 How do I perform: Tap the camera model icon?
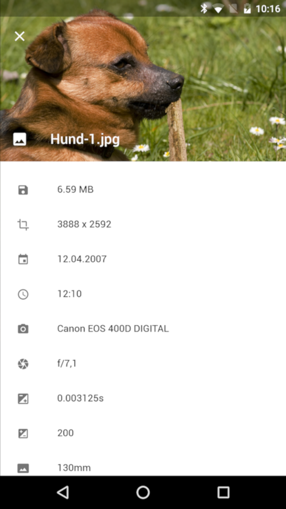(x=23, y=329)
